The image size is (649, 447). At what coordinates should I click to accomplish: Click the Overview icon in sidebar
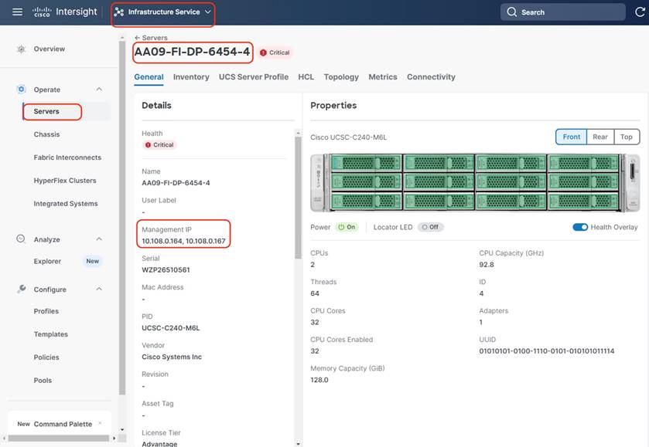pos(21,49)
